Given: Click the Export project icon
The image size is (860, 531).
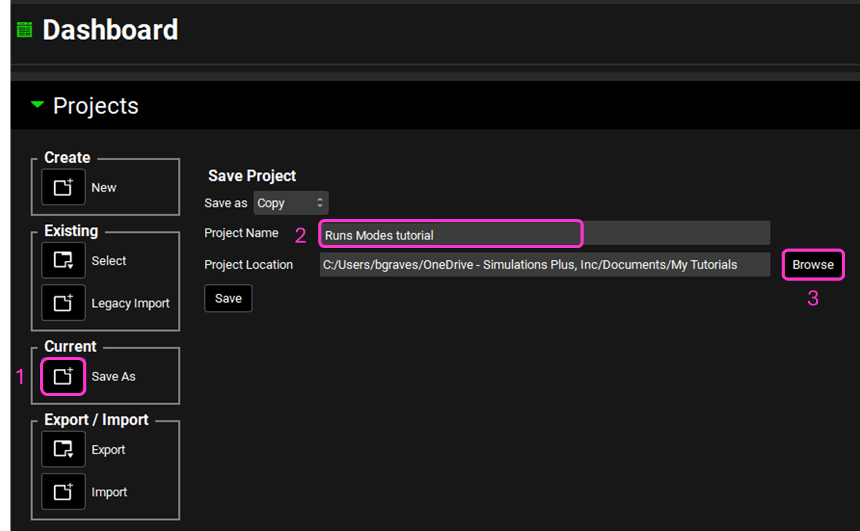Looking at the screenshot, I should (x=63, y=450).
